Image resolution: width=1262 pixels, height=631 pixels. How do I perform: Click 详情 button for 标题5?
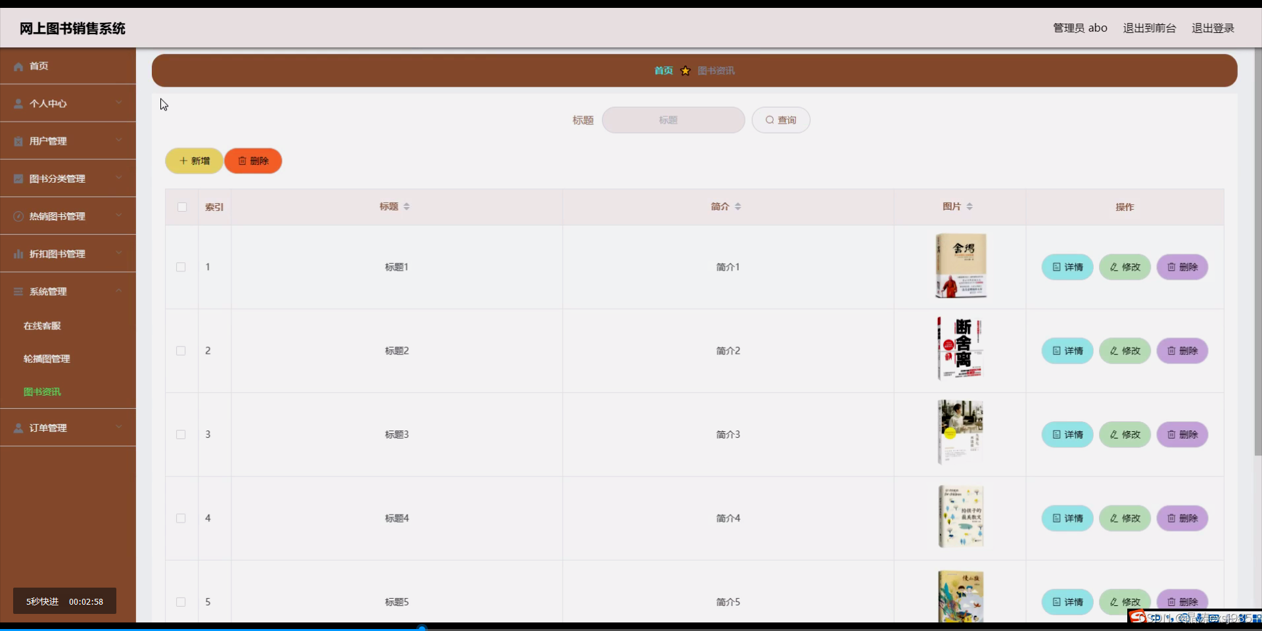[1067, 602]
